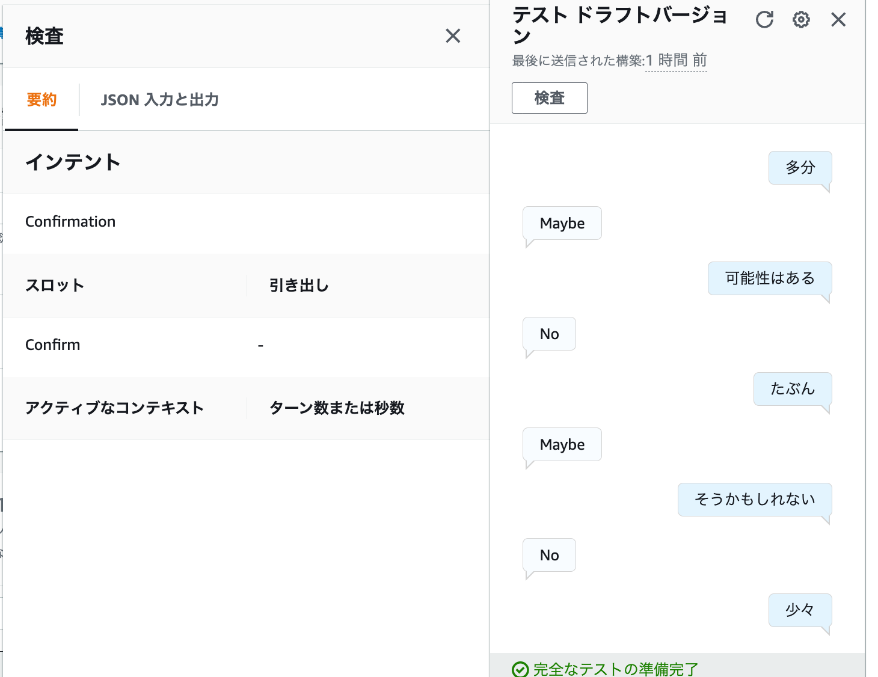The width and height of the screenshot is (878, 677).
Task: Click the 1 時間 前 timestamp link
Action: (x=676, y=61)
